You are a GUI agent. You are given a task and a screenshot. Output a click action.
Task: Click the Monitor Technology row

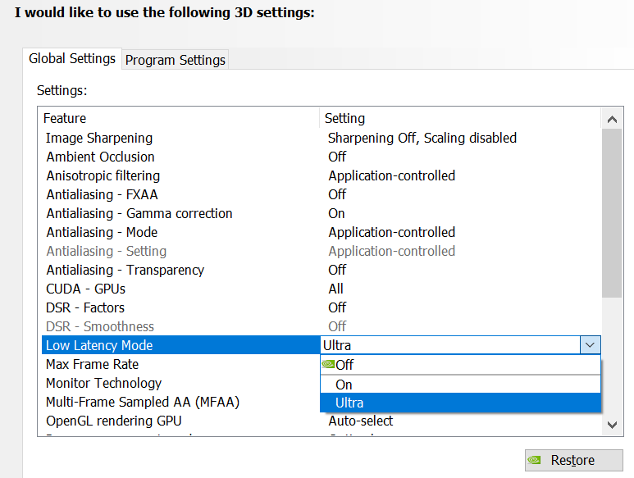click(103, 383)
